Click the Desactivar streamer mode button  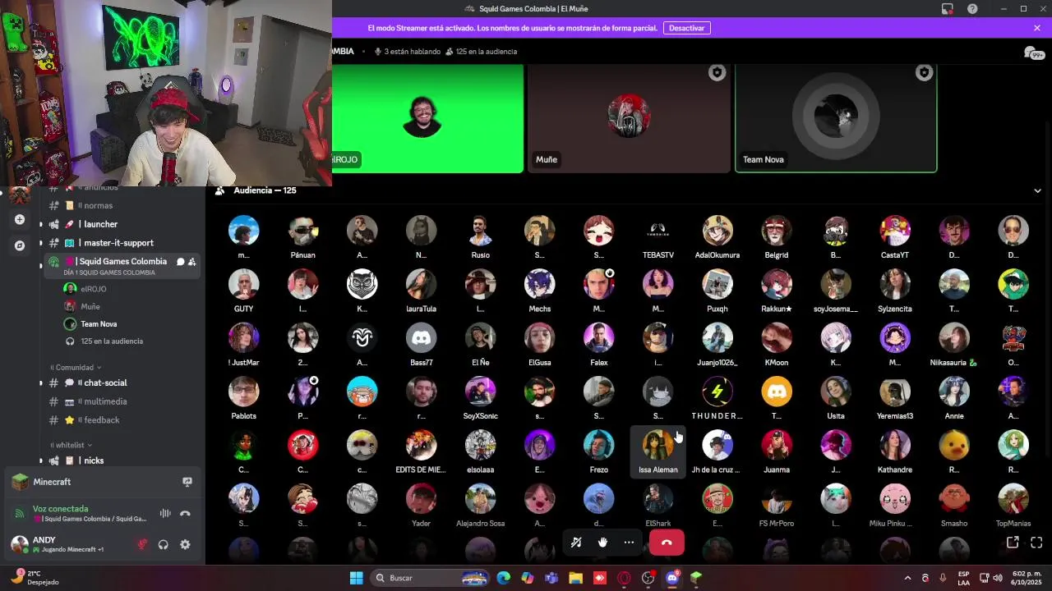[x=686, y=28]
